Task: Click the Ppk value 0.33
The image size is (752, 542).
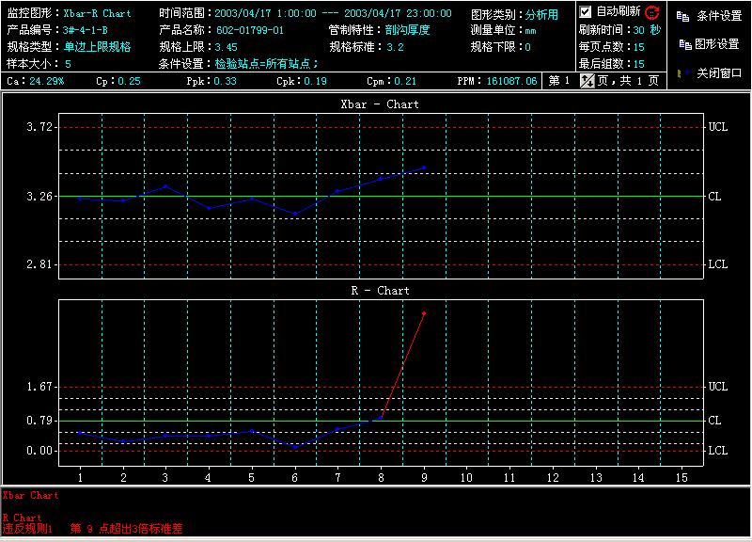Action: coord(225,81)
